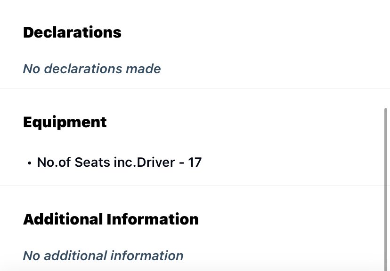Click the word 'Seats' in the equipment list
390x271 pixels.
pos(92,163)
